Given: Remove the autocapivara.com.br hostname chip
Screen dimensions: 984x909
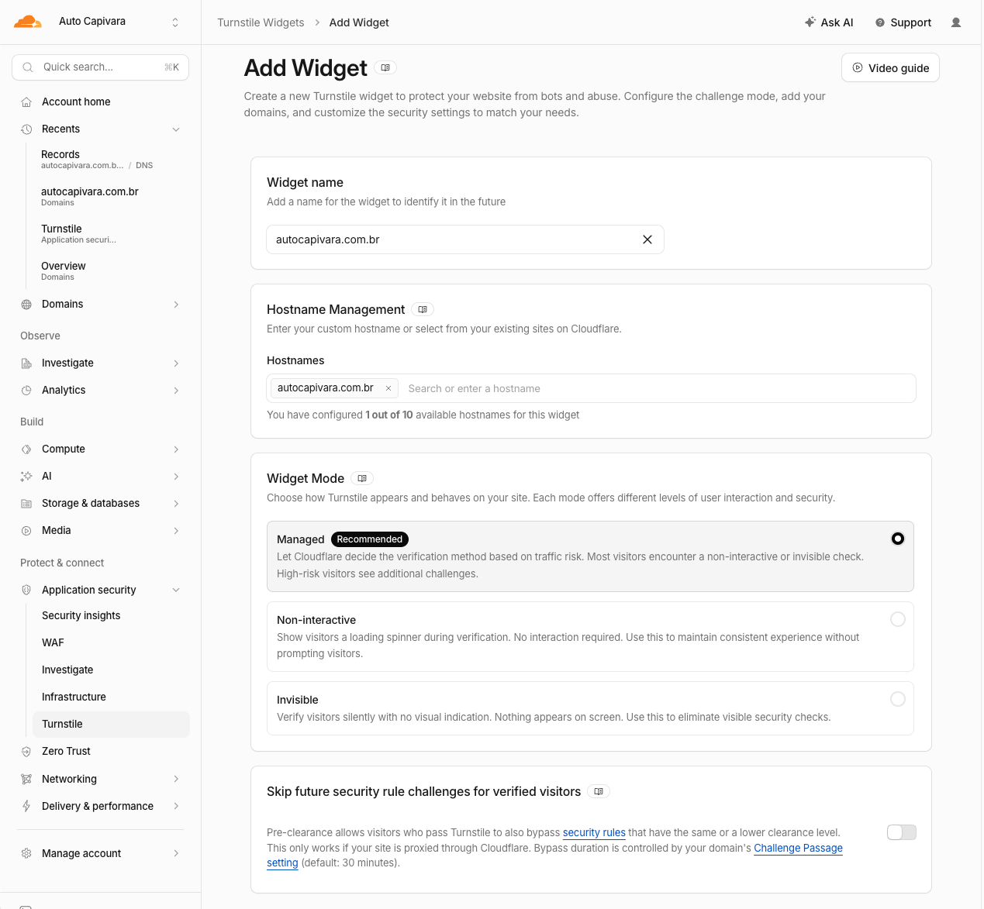Looking at the screenshot, I should point(388,388).
